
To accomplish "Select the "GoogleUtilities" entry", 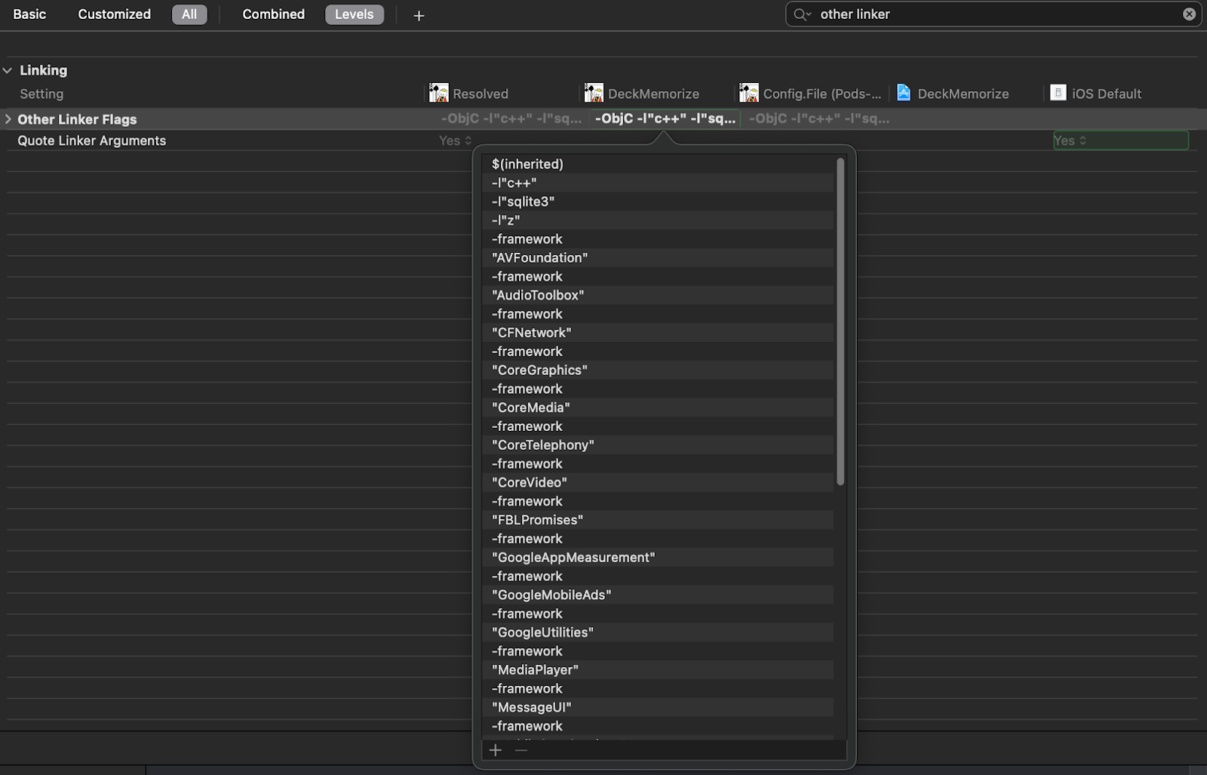I will coord(658,632).
